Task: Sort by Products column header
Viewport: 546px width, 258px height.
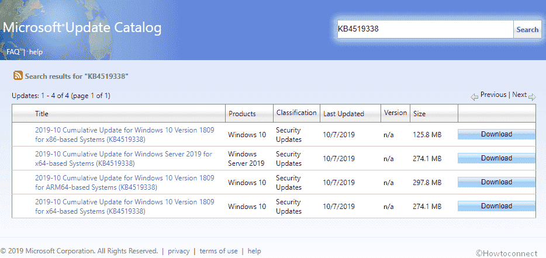Action: (242, 114)
